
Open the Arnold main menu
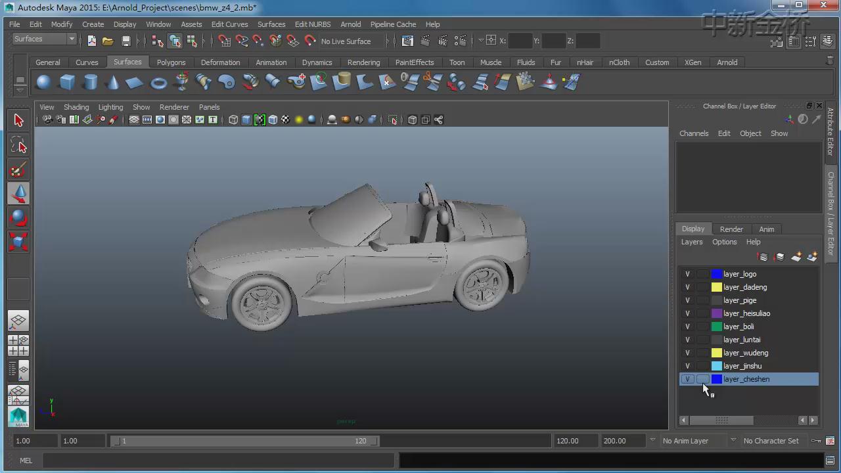(x=351, y=24)
